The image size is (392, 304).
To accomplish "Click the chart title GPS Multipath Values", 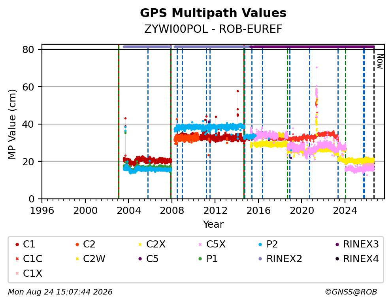I will (x=213, y=13).
